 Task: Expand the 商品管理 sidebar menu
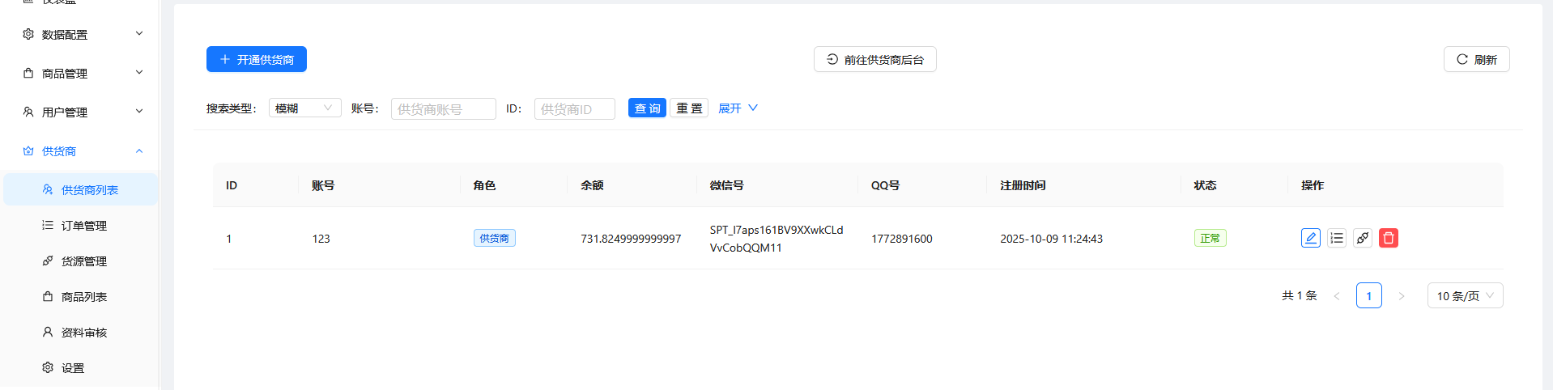(x=81, y=74)
